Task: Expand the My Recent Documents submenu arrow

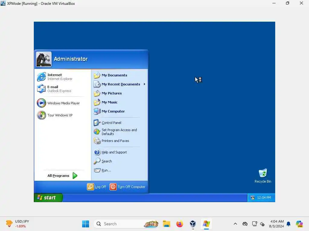Action: (145, 84)
